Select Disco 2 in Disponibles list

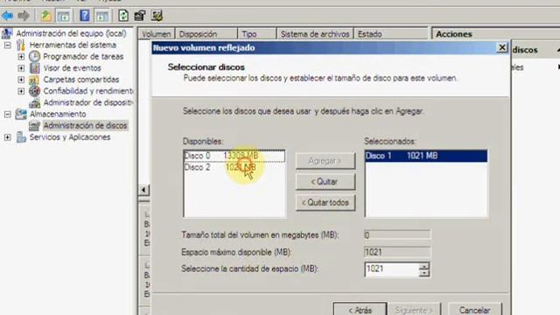point(234,167)
